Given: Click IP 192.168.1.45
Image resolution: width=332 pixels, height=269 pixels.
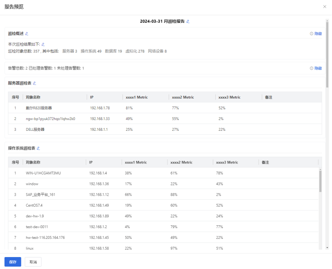Looking at the screenshot, I should [99, 238].
